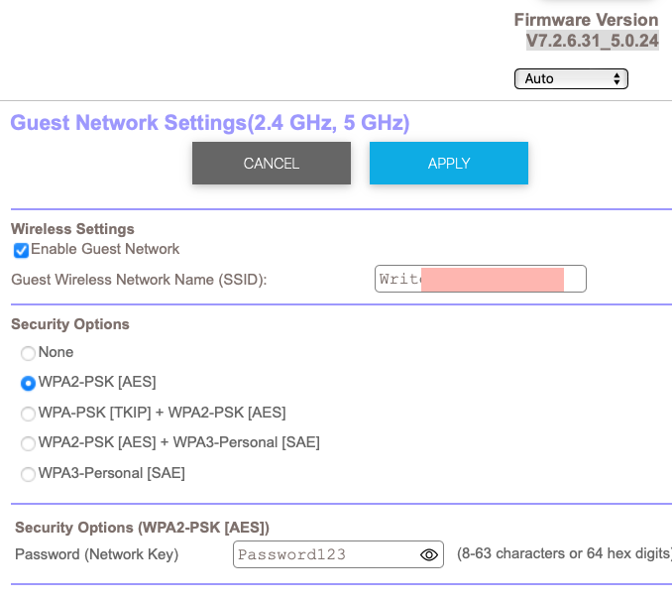672x600 pixels.
Task: Uncheck the Enable Guest Network checkbox
Action: coord(21,250)
